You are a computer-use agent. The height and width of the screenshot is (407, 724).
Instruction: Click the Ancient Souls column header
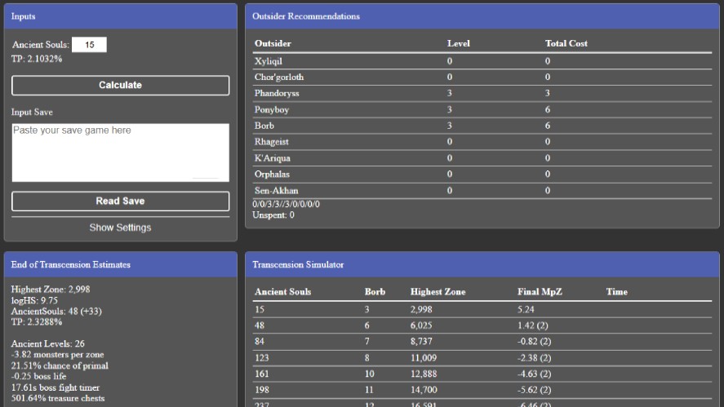(282, 292)
